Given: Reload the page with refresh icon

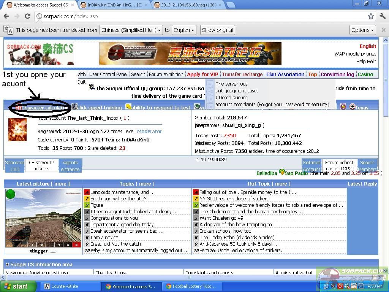Looking at the screenshot, I should [27, 16].
